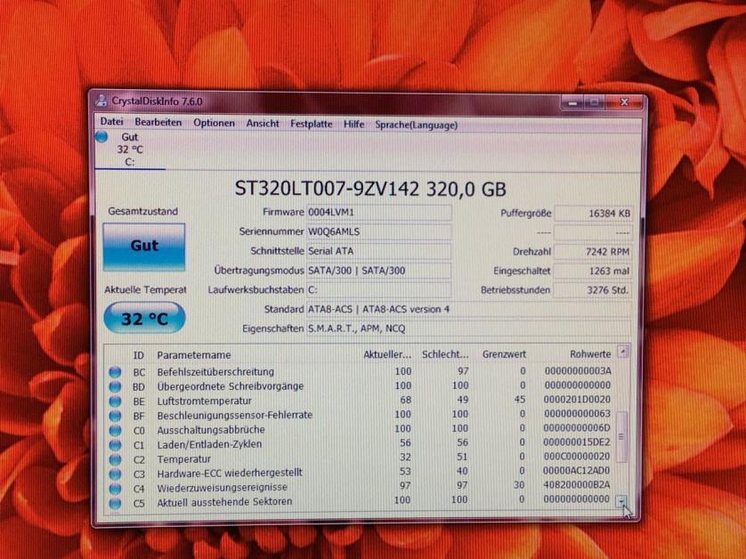Click raw value 000000015DE2
Screen dimensions: 746x559
577,442
